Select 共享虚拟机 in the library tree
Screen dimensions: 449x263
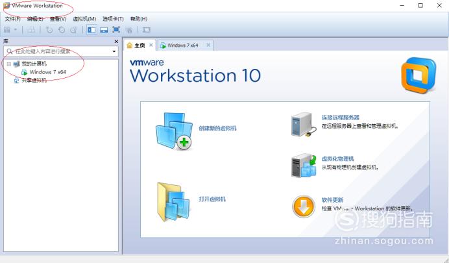[34, 81]
